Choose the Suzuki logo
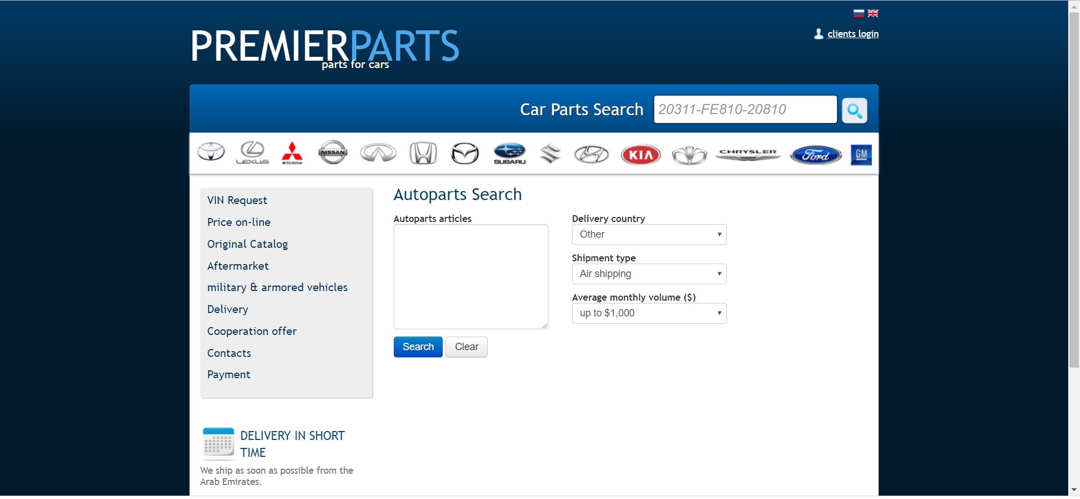Image resolution: width=1080 pixels, height=499 pixels. [550, 153]
